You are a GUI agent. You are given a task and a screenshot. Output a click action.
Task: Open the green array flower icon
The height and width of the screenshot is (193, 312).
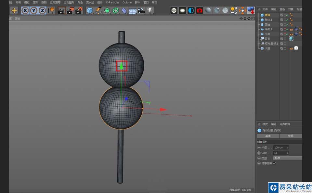[x=116, y=10]
